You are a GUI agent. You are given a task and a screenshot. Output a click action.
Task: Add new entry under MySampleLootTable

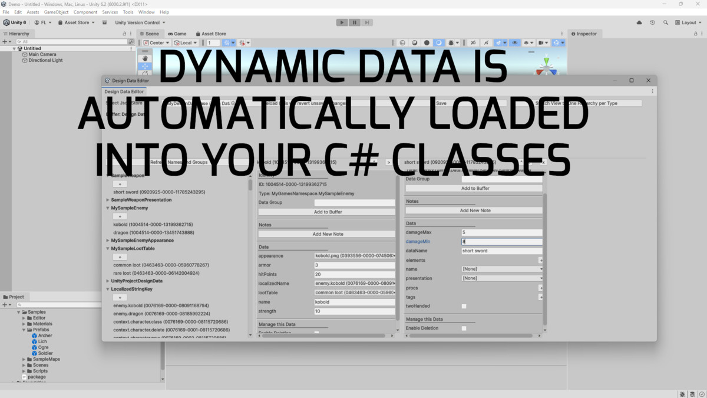point(120,256)
